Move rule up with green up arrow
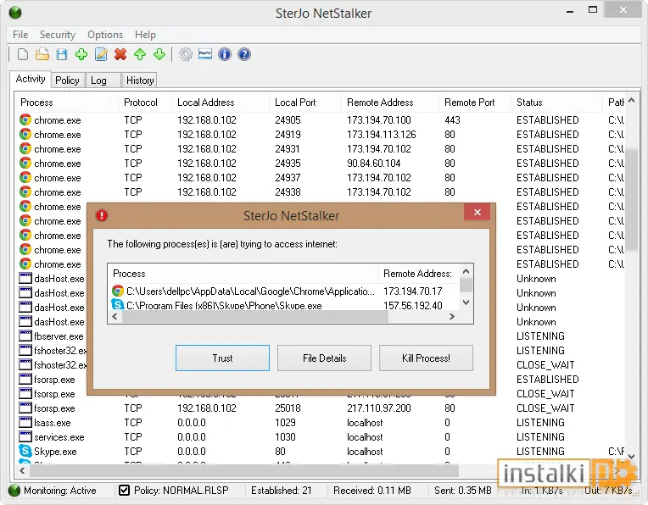648x505 pixels. tap(140, 54)
